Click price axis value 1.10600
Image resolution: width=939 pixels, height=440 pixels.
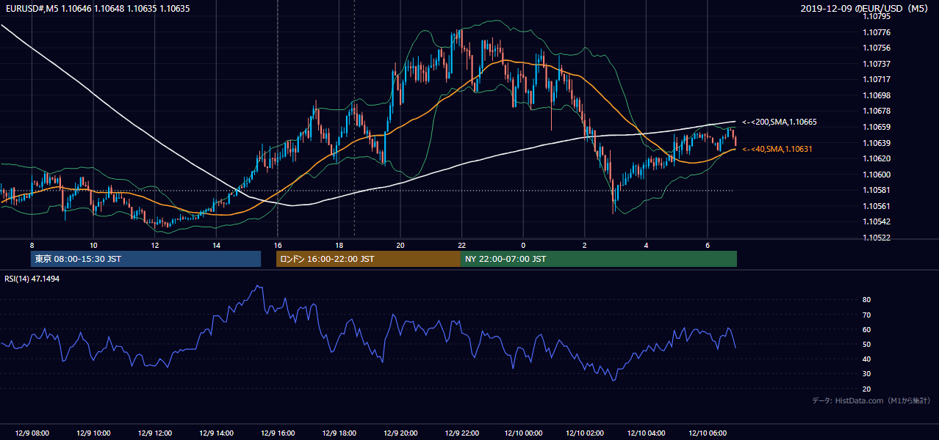877,175
